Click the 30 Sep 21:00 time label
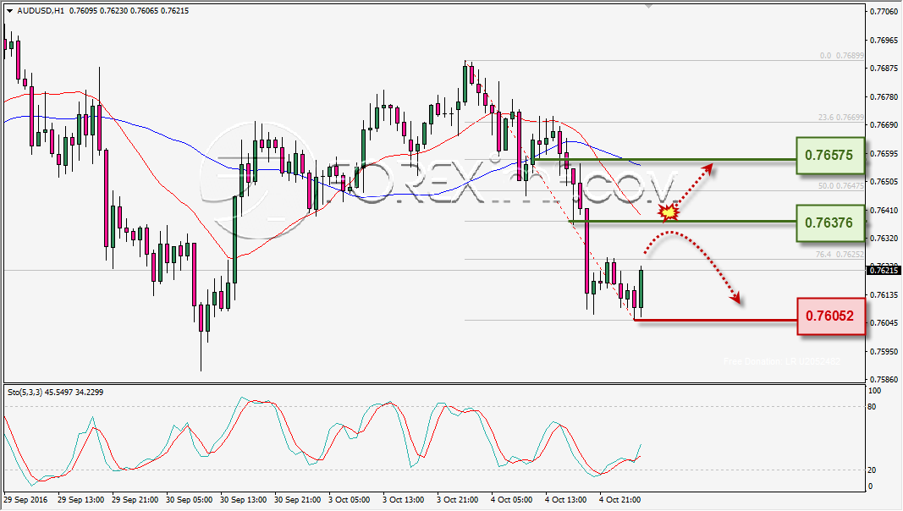 [298, 499]
